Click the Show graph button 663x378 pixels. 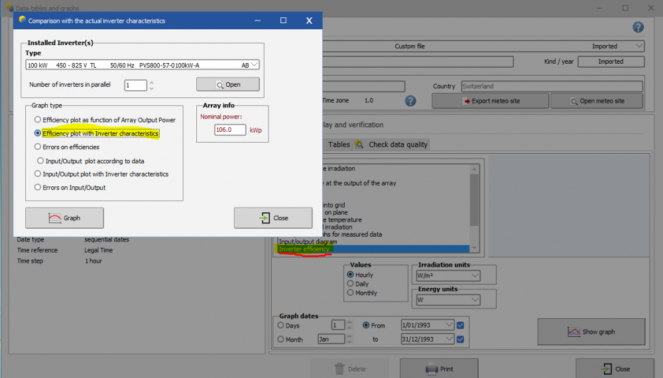click(591, 332)
